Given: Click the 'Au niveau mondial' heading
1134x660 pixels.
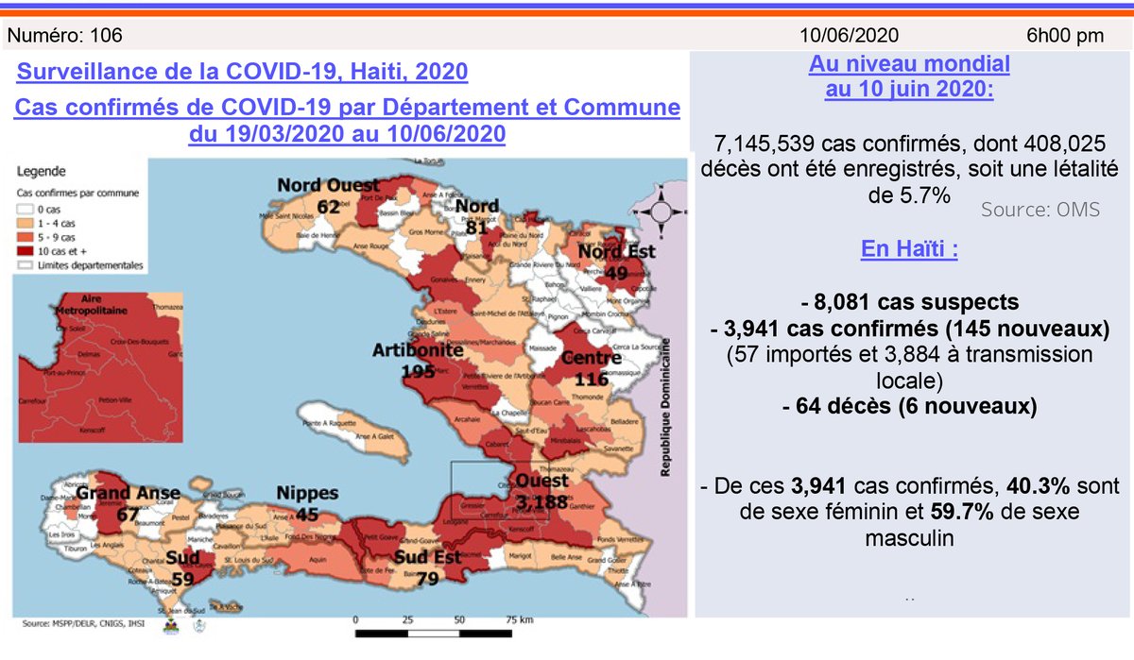Looking at the screenshot, I should coord(909,65).
